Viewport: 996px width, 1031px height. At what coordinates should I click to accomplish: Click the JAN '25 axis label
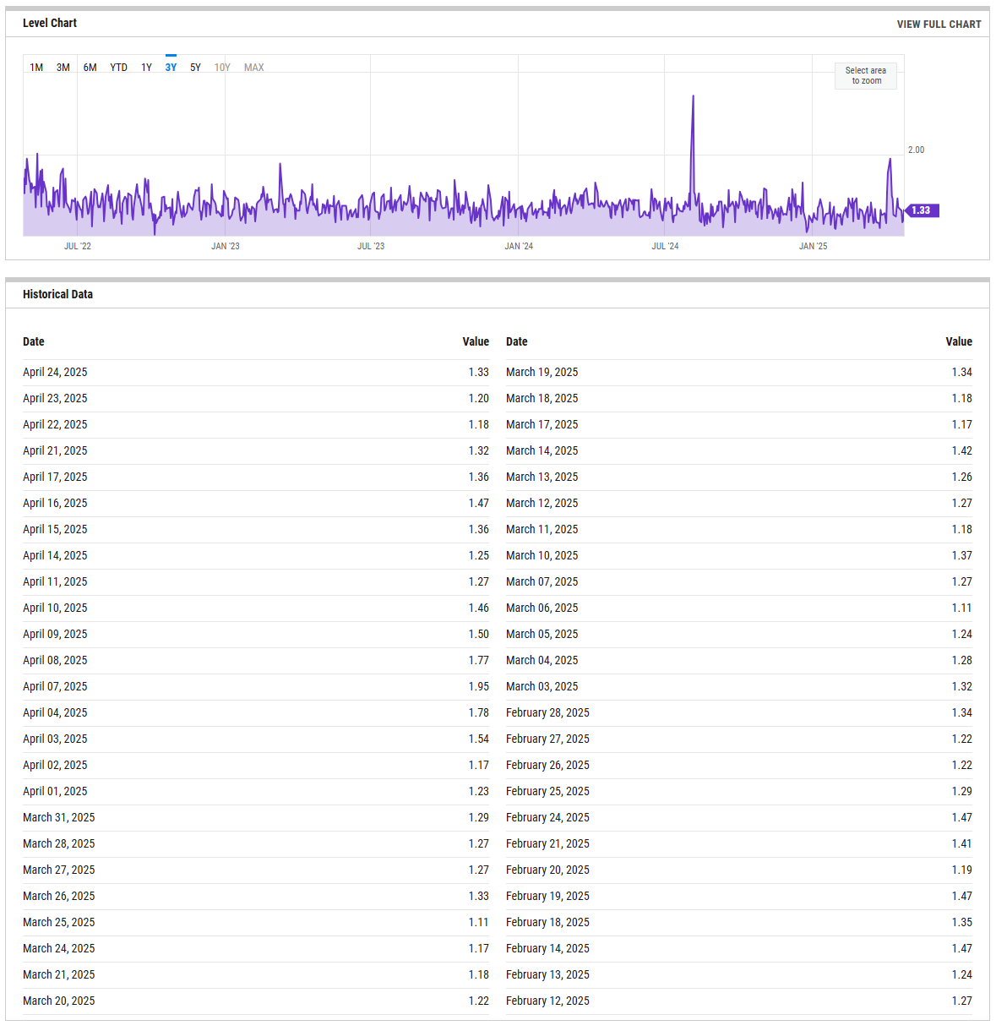click(814, 247)
